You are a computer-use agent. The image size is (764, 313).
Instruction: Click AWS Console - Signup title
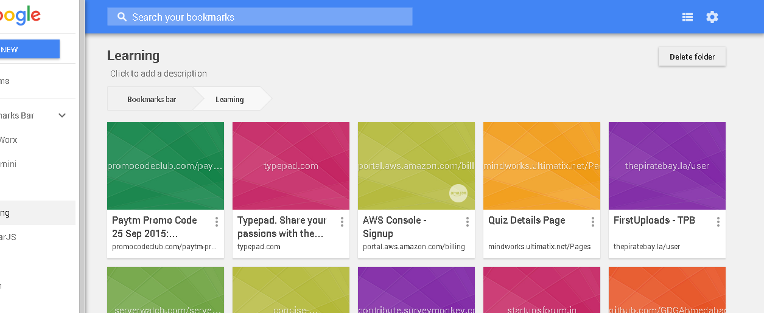pos(394,227)
